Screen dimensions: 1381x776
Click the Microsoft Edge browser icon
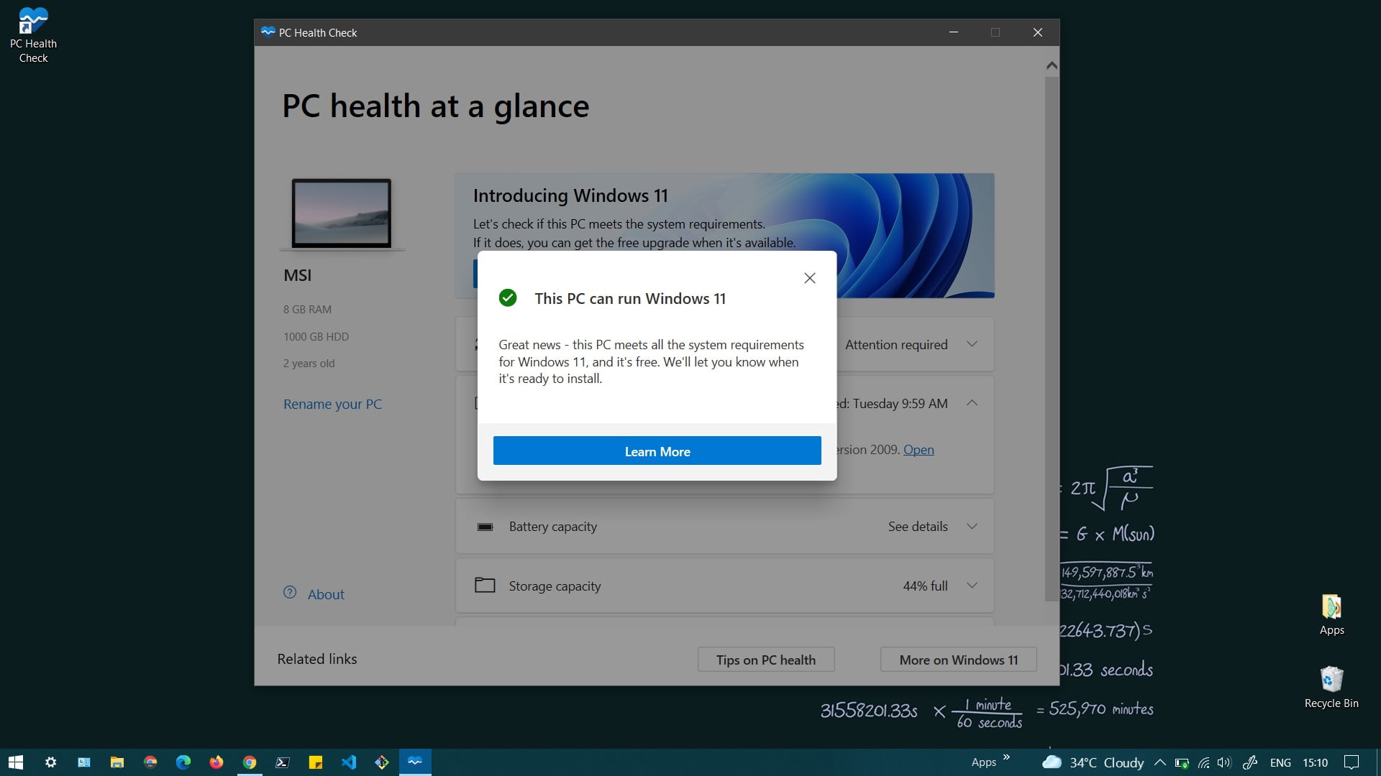(183, 761)
